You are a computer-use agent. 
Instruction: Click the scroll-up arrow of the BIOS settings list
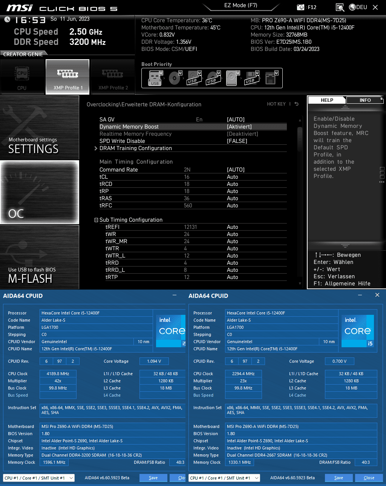coord(300,120)
